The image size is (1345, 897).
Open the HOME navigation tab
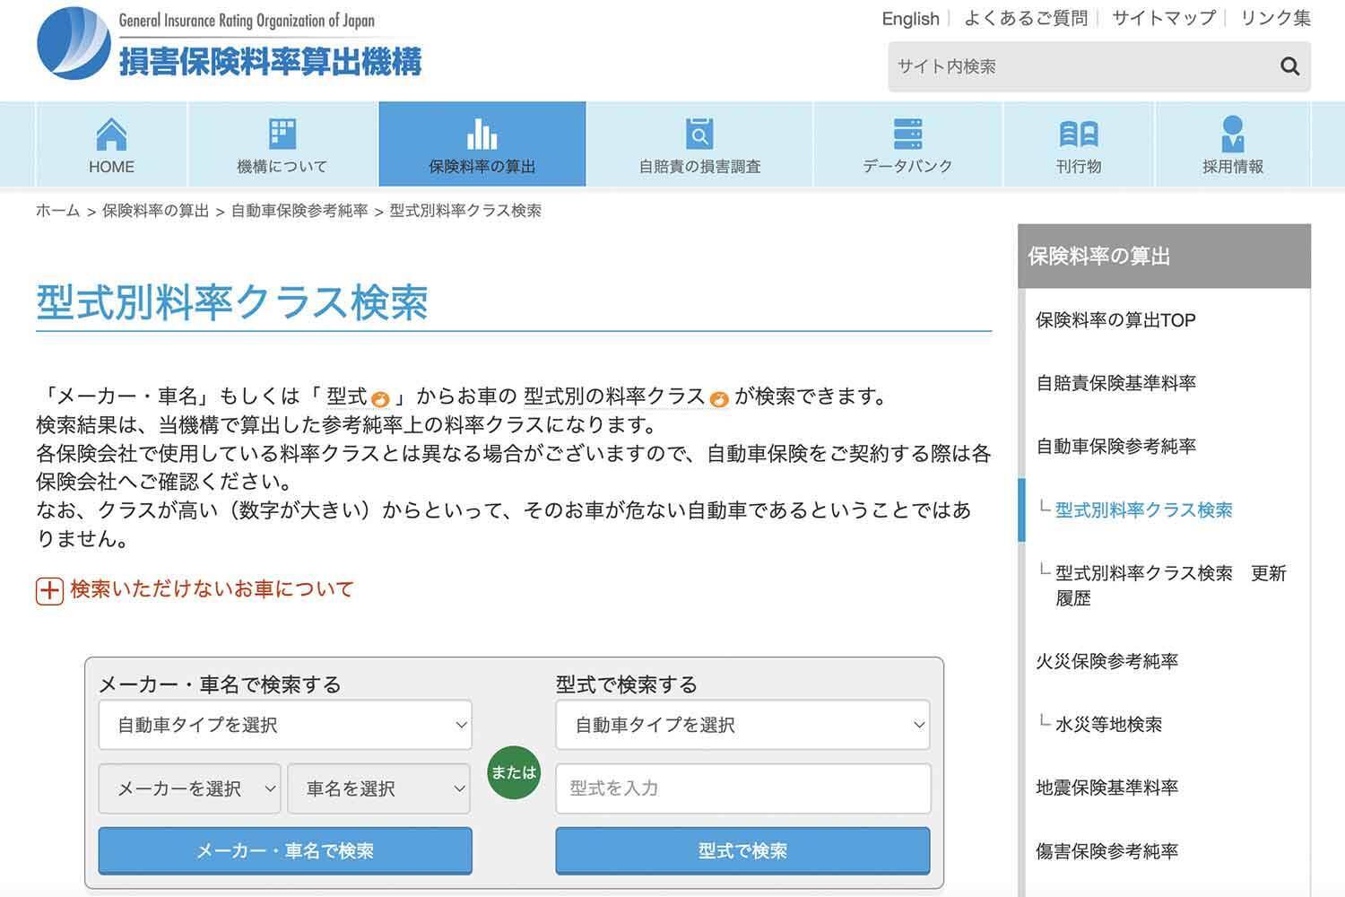click(x=111, y=144)
